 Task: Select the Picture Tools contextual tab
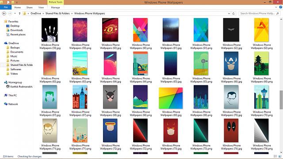pos(55,2)
